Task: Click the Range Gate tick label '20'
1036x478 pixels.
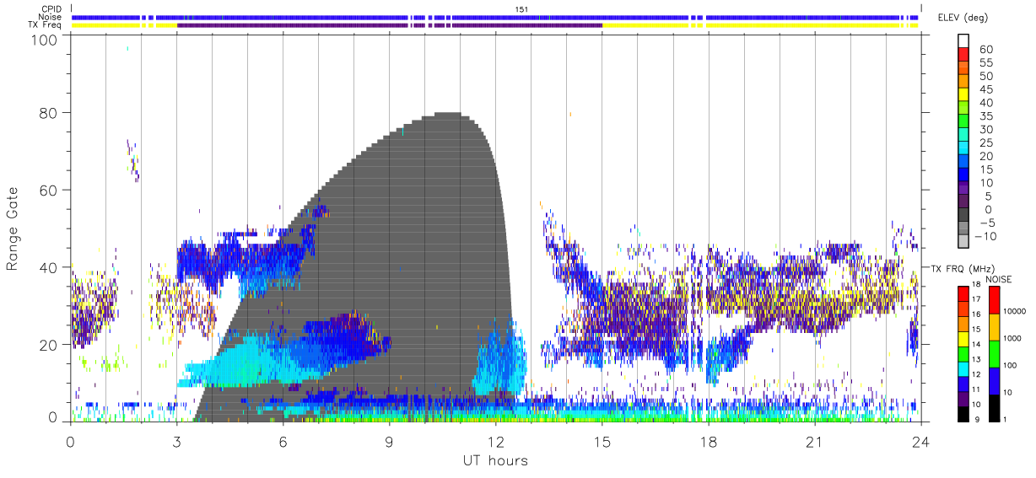Action: click(x=49, y=345)
